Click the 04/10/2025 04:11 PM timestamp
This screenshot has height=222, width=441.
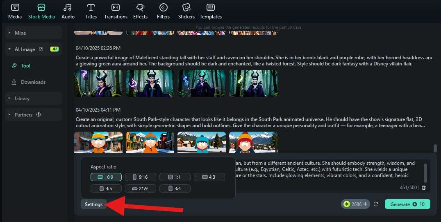coord(98,110)
